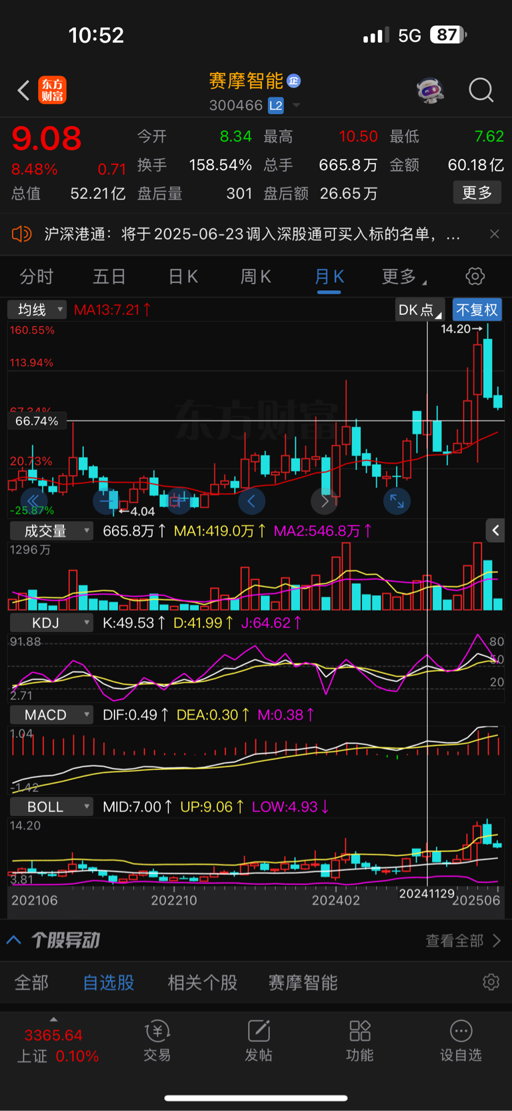
Task: Move chart cursor left one candle
Action: pyautogui.click(x=251, y=501)
